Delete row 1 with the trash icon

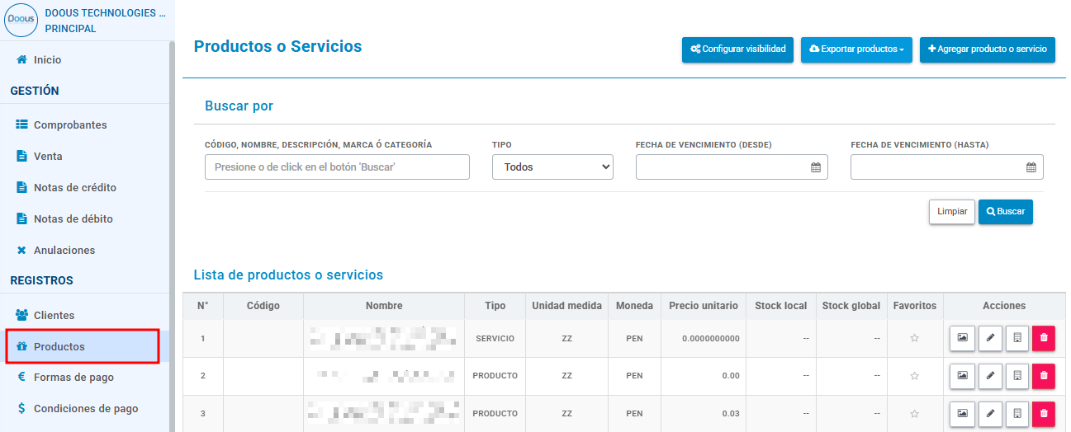click(1044, 338)
